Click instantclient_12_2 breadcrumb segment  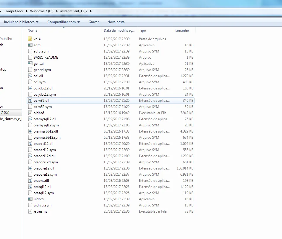pyautogui.click(x=74, y=11)
